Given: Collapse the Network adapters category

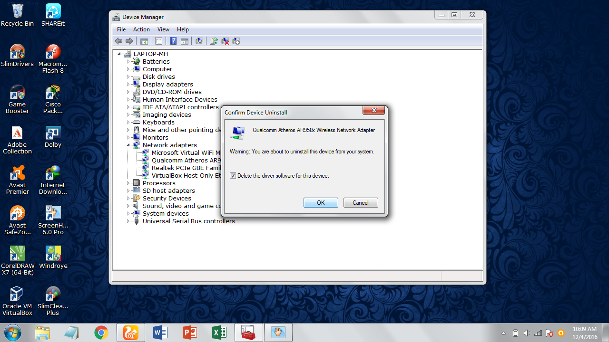Looking at the screenshot, I should [x=128, y=145].
